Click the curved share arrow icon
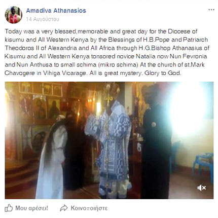Viewport: 218px width, 218px height. (64, 208)
